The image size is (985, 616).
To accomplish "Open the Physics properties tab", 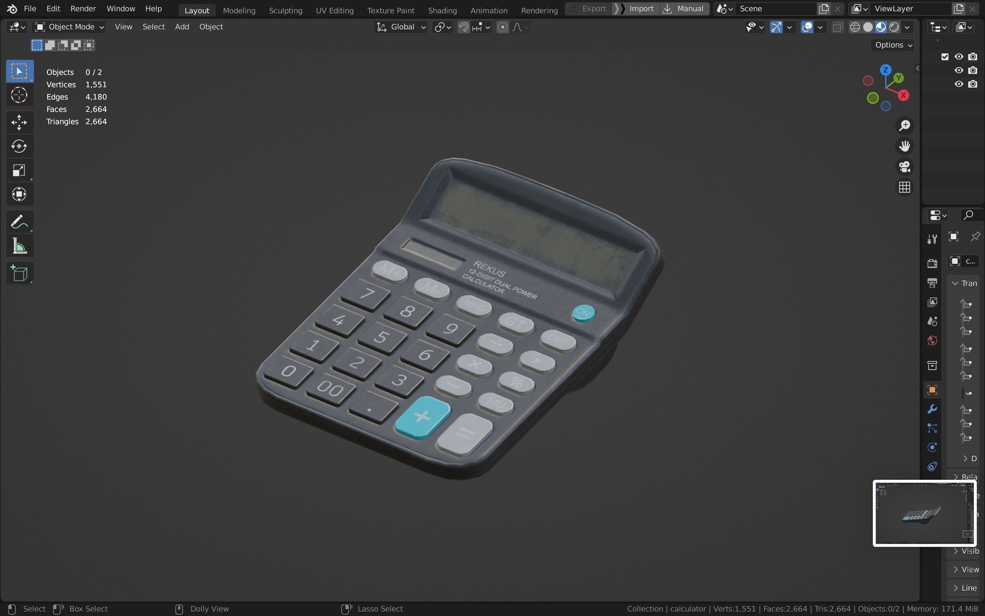I will (932, 447).
